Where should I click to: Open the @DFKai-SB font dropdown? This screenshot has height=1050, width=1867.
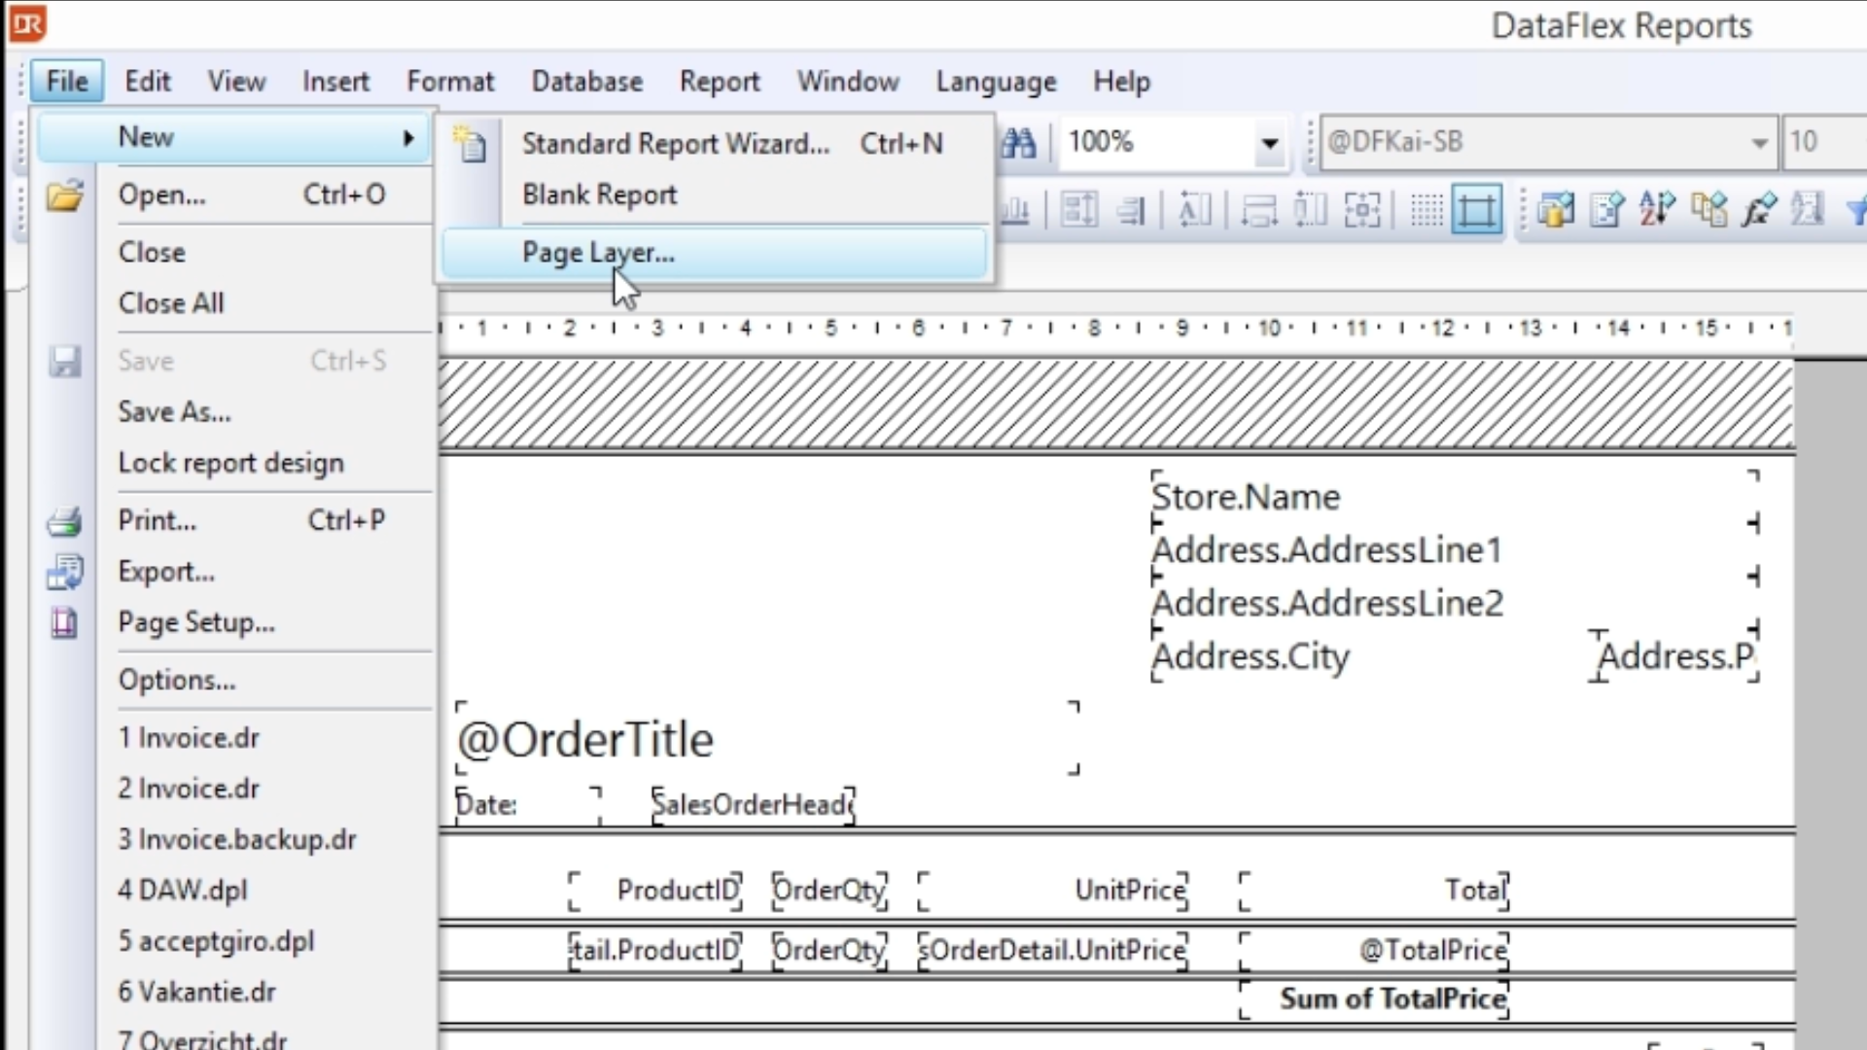pos(1759,144)
